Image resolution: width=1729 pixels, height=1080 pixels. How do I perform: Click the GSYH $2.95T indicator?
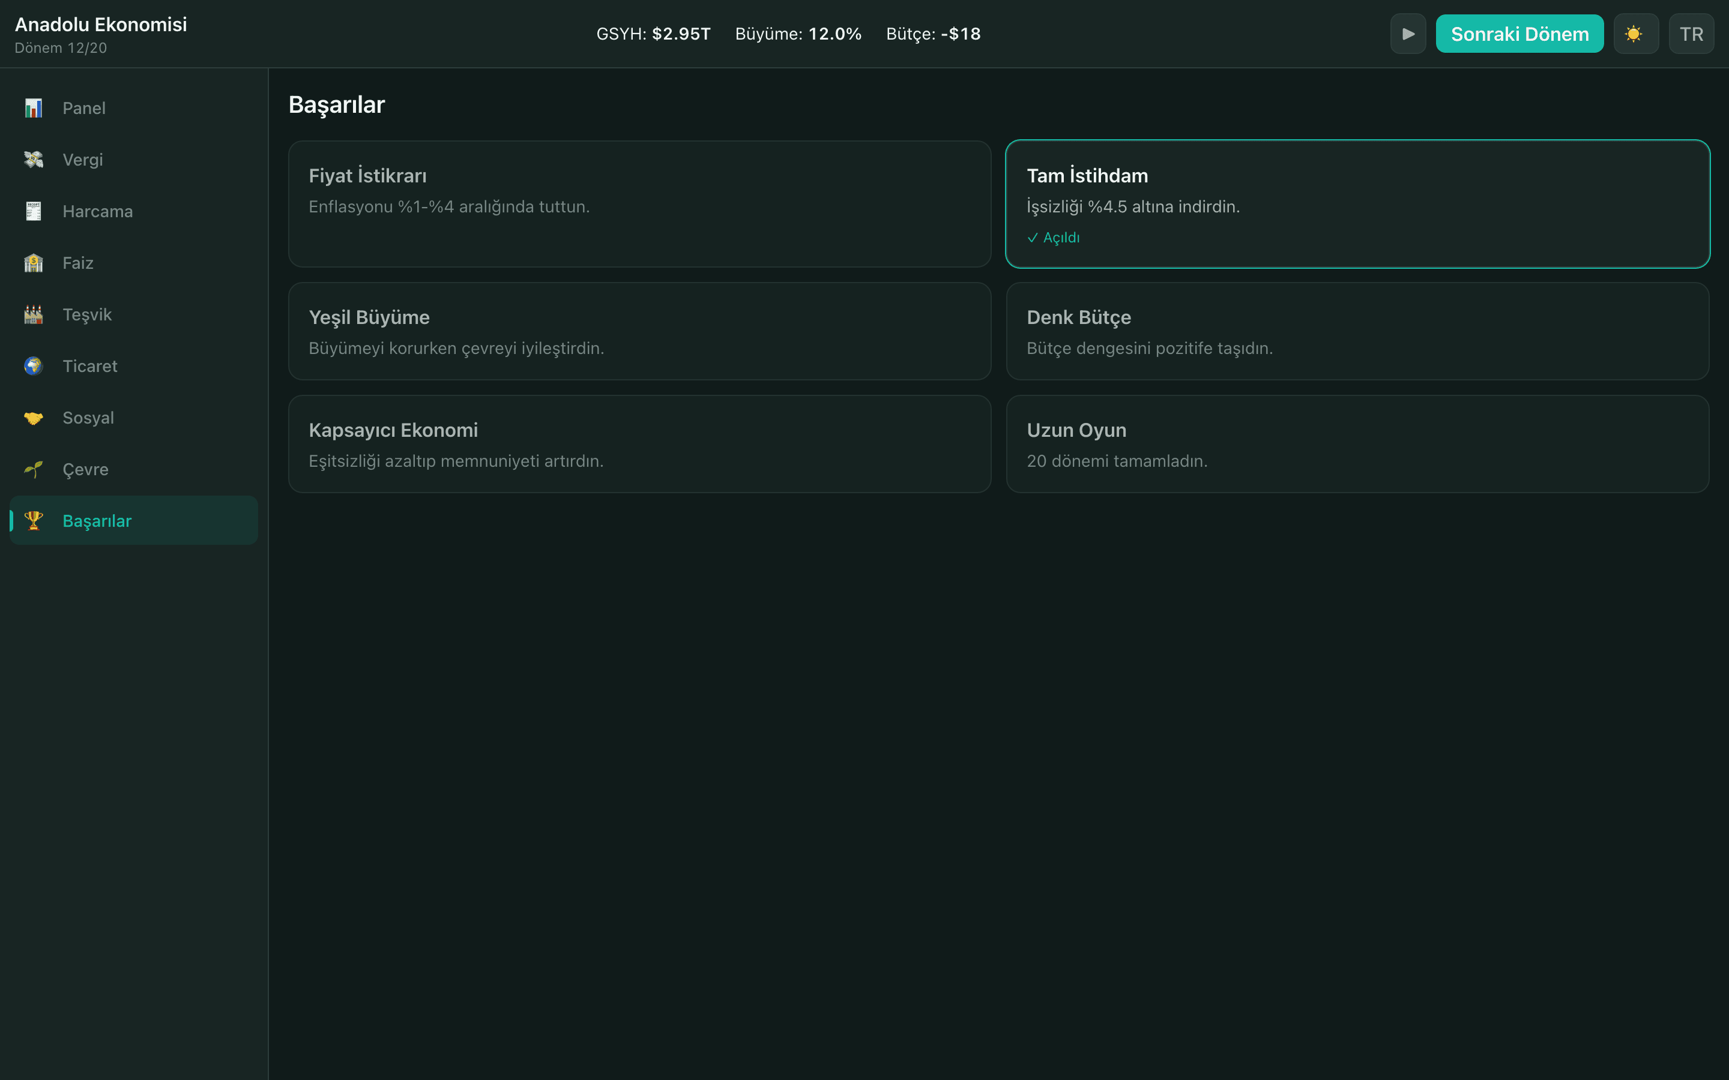pos(653,34)
